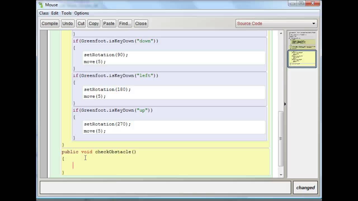The image size is (358, 201).
Task: Click the Cut button
Action: 81,23
